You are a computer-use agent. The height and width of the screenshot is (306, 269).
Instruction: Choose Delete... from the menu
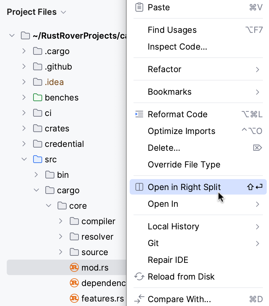coord(164,148)
